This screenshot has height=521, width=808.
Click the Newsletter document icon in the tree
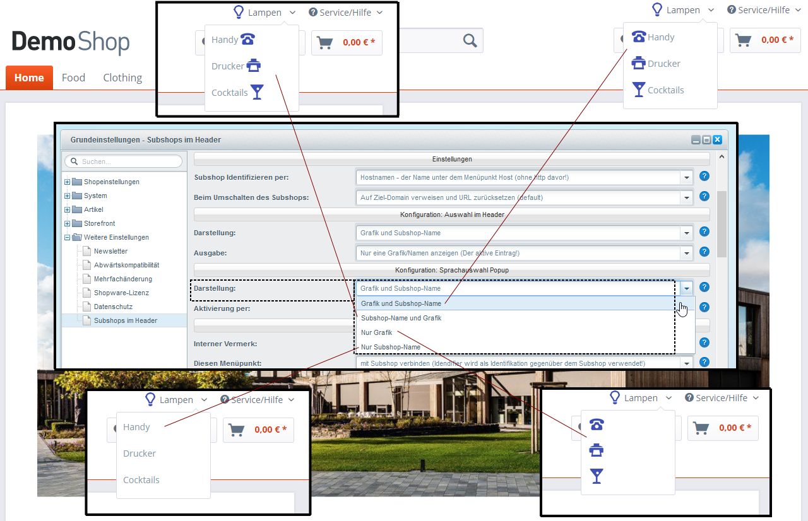pyautogui.click(x=88, y=251)
